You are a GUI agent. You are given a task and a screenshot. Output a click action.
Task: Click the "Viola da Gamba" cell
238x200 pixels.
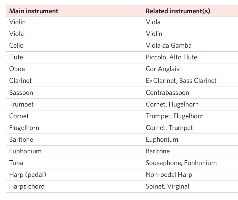coord(169,46)
